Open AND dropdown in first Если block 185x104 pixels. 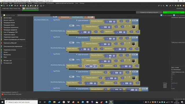tap(72, 25)
